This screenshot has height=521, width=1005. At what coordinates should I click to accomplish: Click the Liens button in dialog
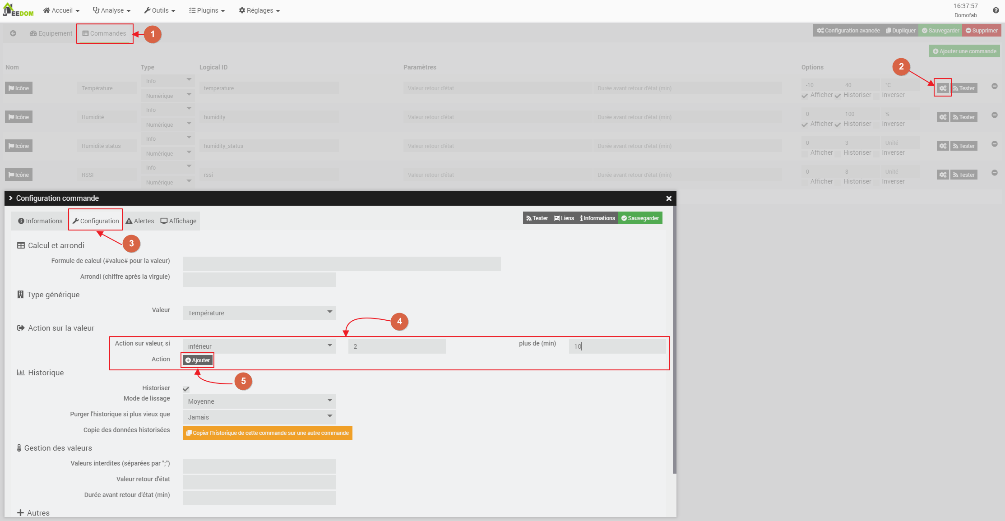(x=564, y=218)
